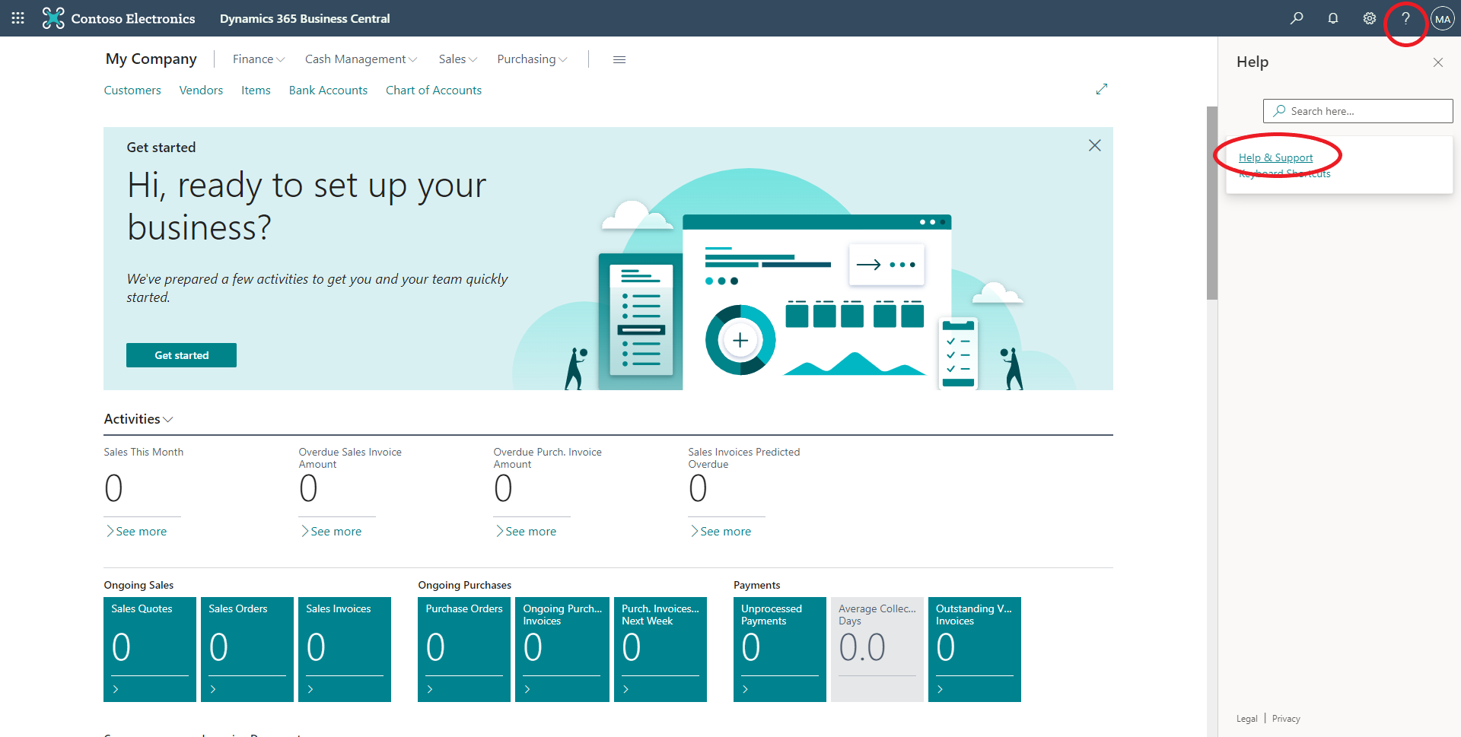Image resolution: width=1461 pixels, height=737 pixels.
Task: Open Chart of Accounts navigation item
Action: click(433, 90)
